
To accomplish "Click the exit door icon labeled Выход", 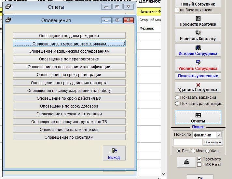I will click(x=114, y=151).
